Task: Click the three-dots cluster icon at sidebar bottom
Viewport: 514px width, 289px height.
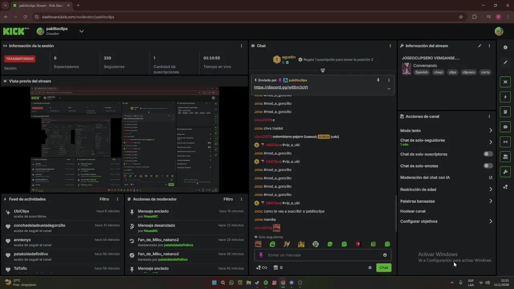Action: (505, 187)
